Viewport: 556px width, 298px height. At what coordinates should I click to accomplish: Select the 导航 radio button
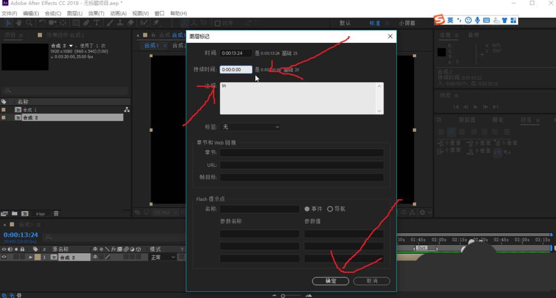click(x=330, y=209)
